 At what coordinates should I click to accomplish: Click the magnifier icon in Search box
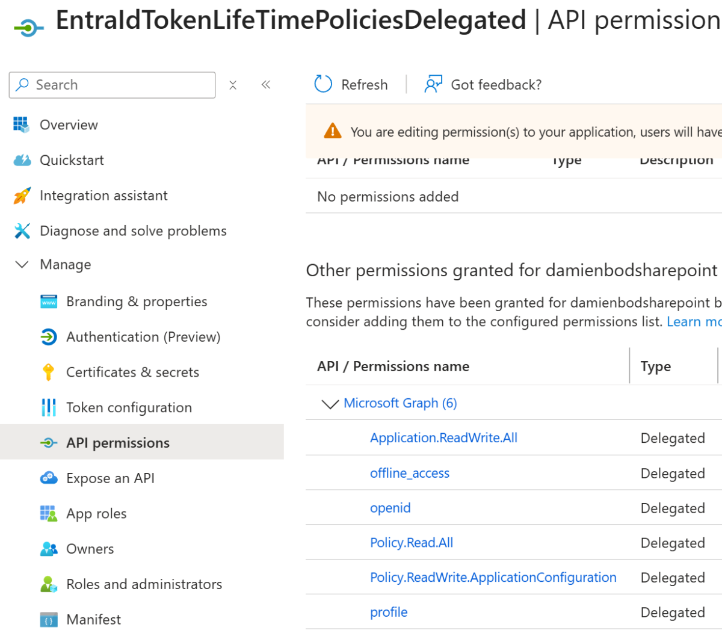[22, 84]
